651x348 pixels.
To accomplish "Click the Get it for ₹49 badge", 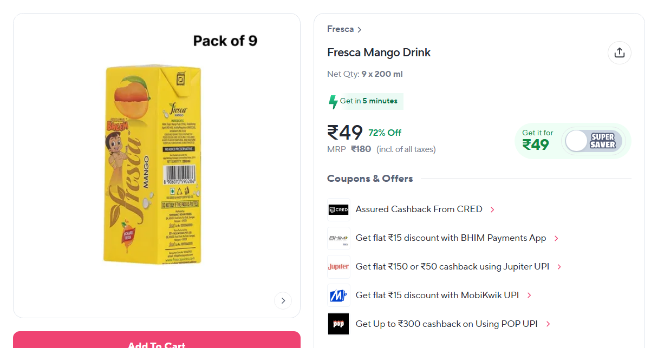I will [x=537, y=140].
